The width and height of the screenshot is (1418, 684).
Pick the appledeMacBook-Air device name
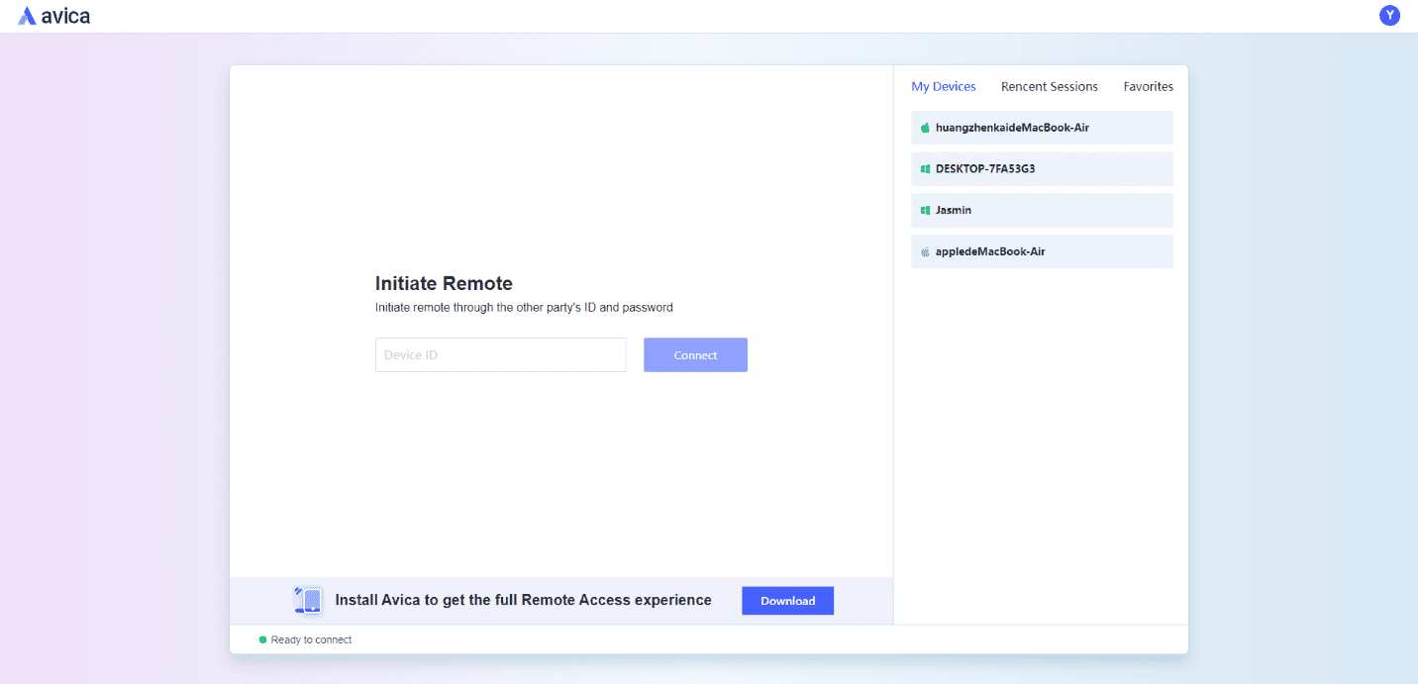click(x=989, y=252)
